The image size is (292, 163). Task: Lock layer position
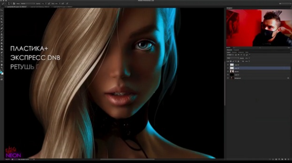pyautogui.click(x=236, y=61)
